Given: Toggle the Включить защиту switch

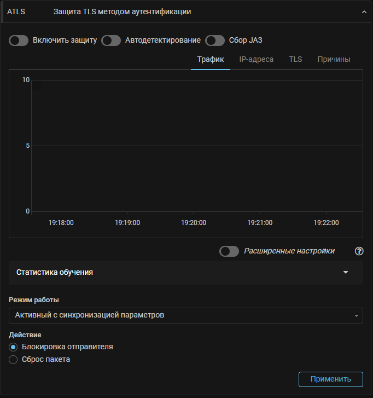Looking at the screenshot, I should (x=19, y=41).
